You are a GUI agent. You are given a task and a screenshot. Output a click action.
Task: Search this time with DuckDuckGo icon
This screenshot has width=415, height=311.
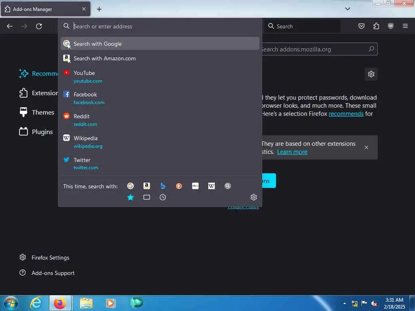point(179,186)
